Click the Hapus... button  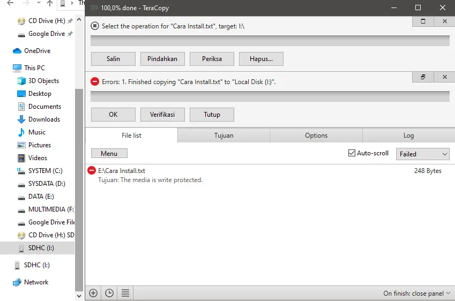pyautogui.click(x=261, y=59)
